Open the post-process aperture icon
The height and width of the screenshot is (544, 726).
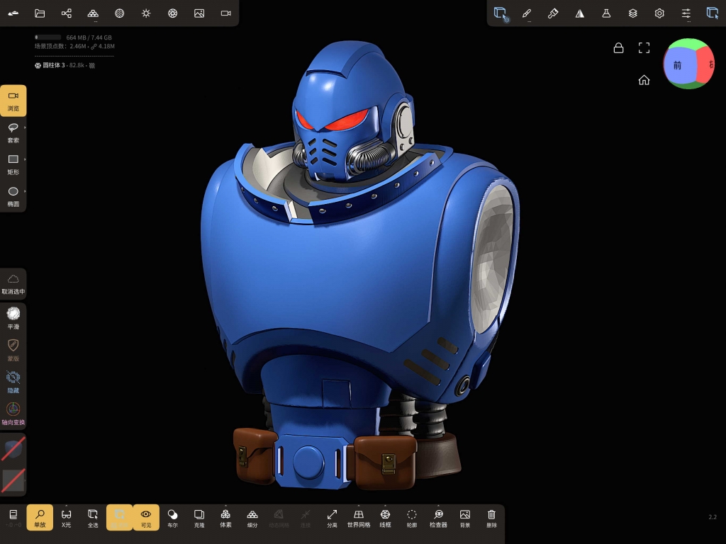(173, 13)
